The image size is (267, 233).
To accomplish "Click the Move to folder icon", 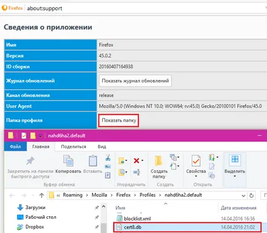I will (x=122, y=161).
